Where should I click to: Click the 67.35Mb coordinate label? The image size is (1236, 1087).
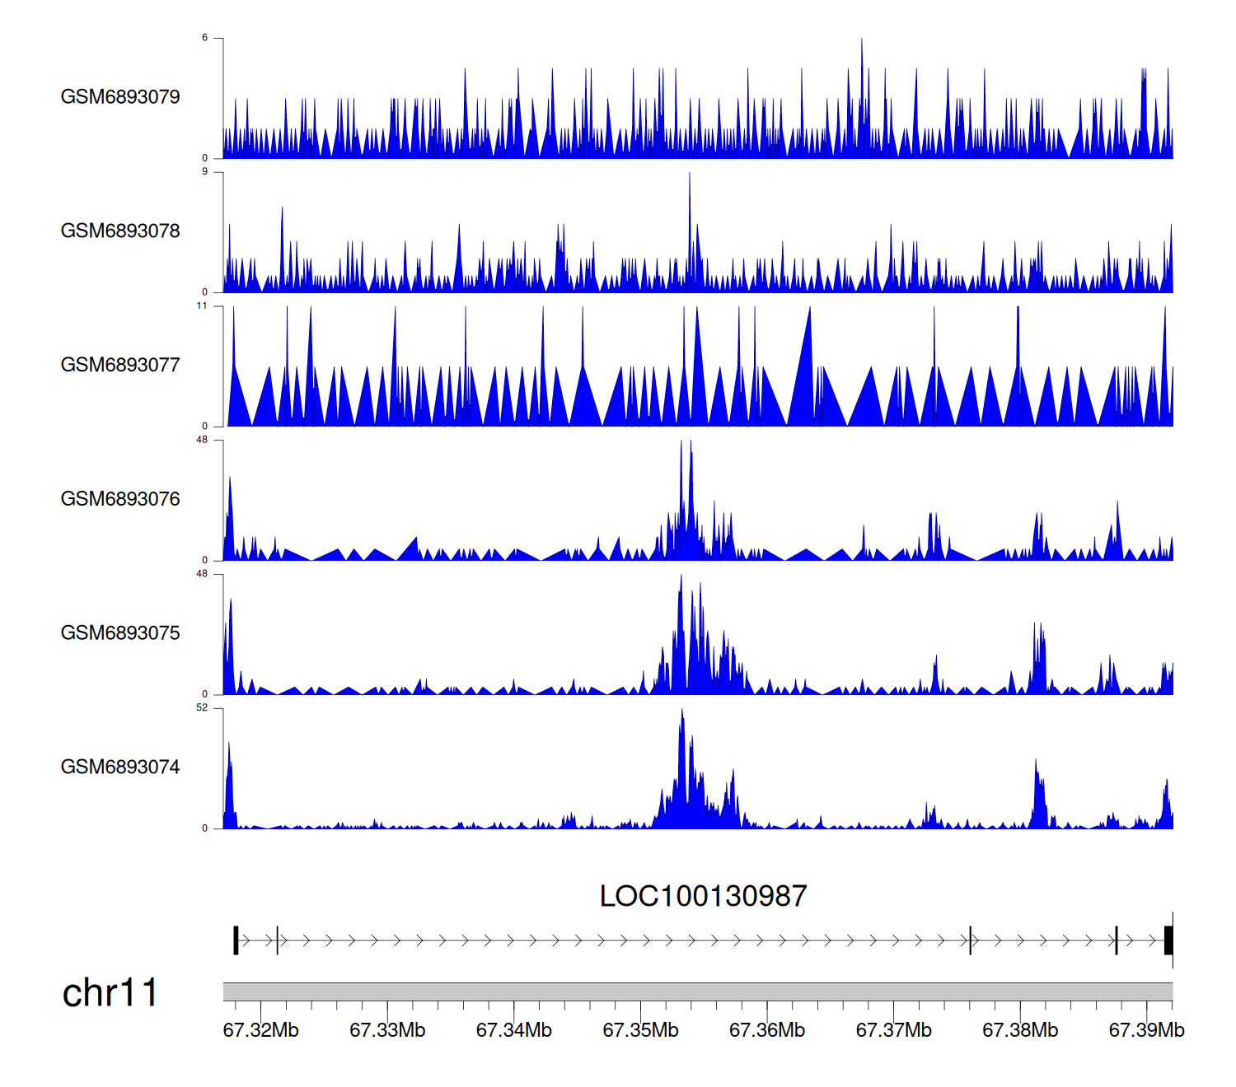640,1030
